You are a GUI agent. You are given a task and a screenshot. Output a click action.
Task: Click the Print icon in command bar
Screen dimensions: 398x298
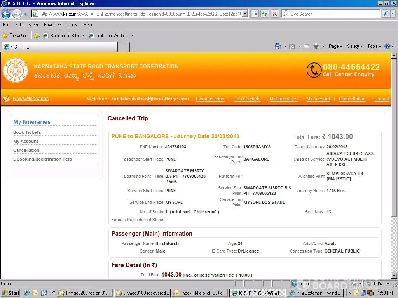point(316,46)
